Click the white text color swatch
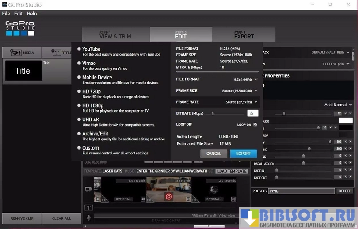The image size is (358, 229). 346,120
